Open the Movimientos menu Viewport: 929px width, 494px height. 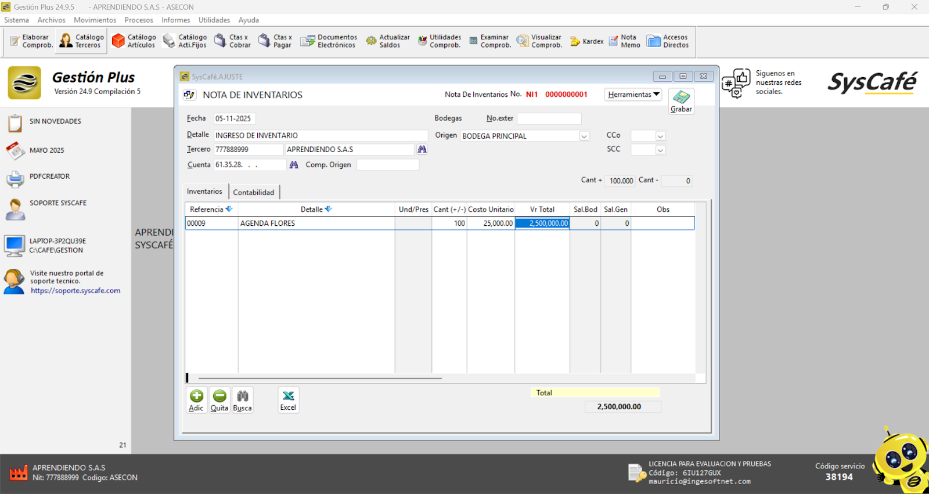click(x=95, y=20)
